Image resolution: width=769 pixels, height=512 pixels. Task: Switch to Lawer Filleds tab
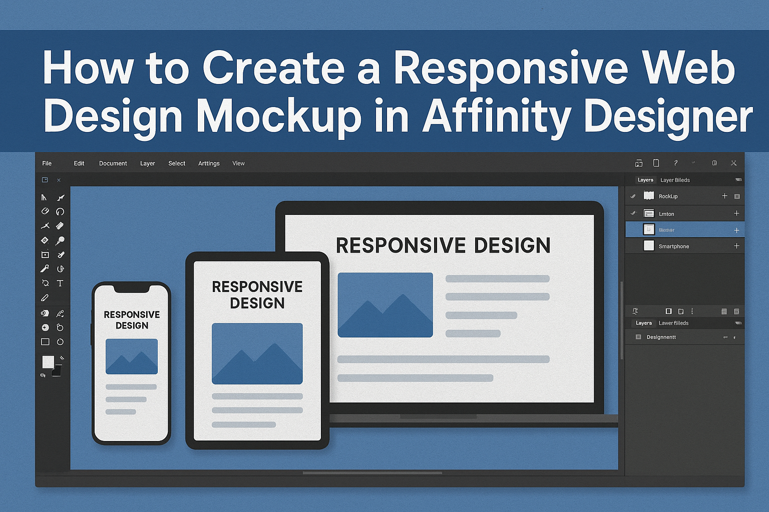(x=673, y=323)
